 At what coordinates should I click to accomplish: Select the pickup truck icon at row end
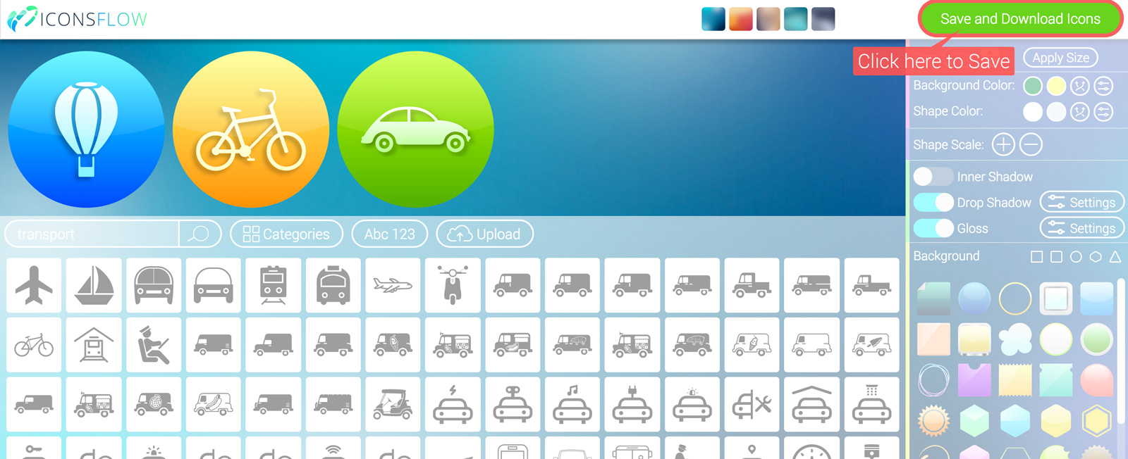point(871,285)
